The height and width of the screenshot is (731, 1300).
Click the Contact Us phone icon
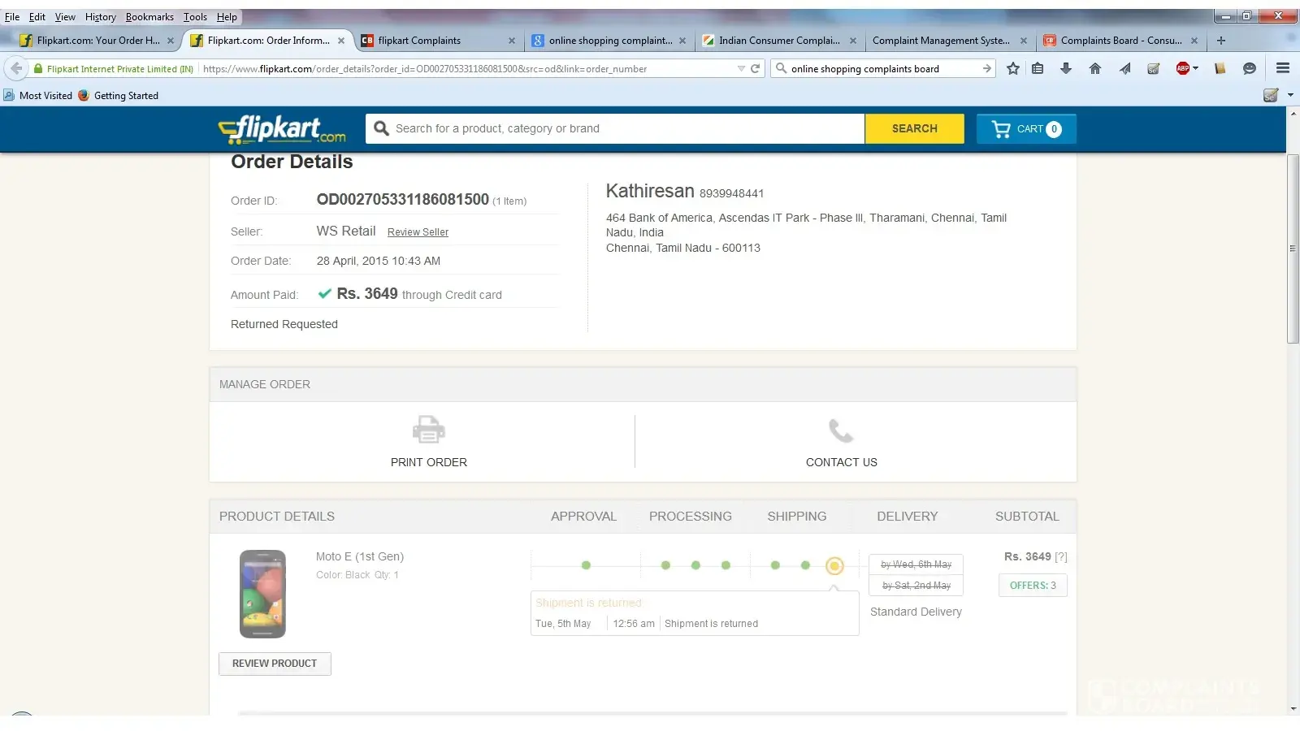[841, 430]
